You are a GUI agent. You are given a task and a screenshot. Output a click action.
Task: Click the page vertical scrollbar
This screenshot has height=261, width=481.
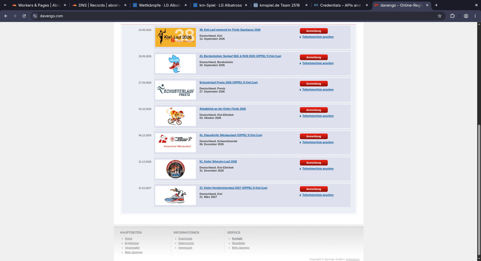point(479,190)
